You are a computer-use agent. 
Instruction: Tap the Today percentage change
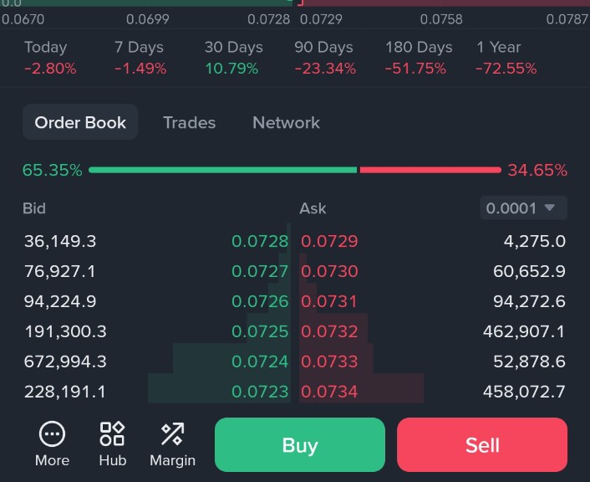[x=50, y=69]
